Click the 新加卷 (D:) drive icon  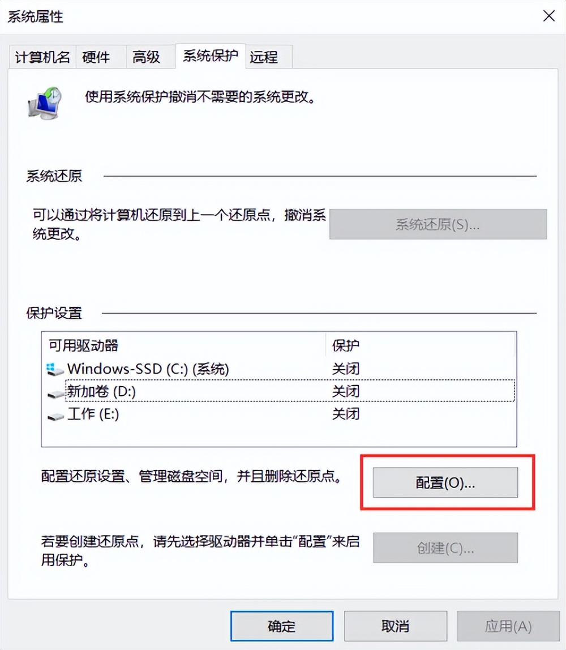[54, 392]
